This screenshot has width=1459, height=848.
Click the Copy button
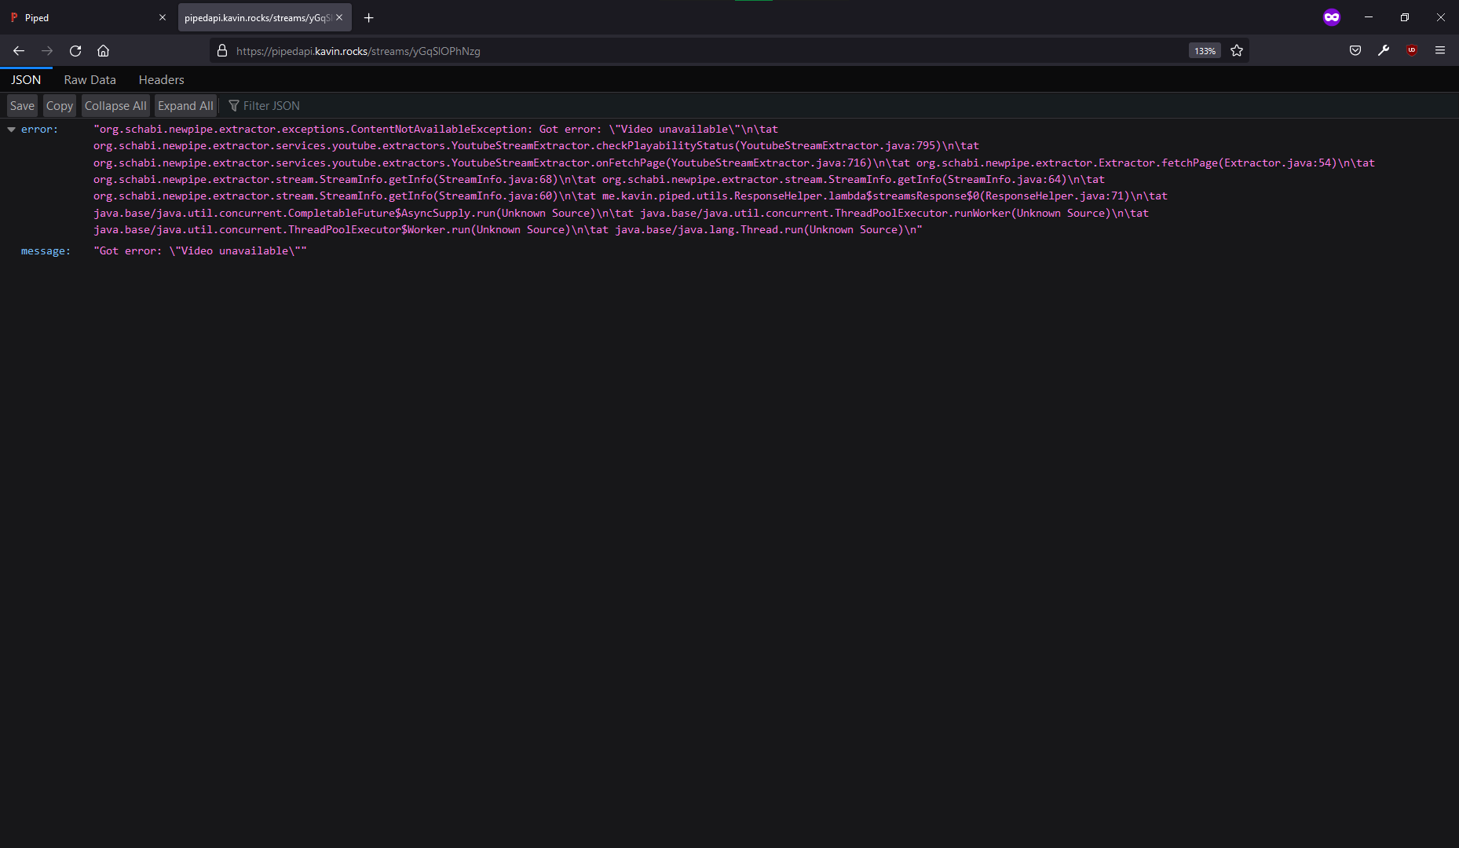[59, 105]
